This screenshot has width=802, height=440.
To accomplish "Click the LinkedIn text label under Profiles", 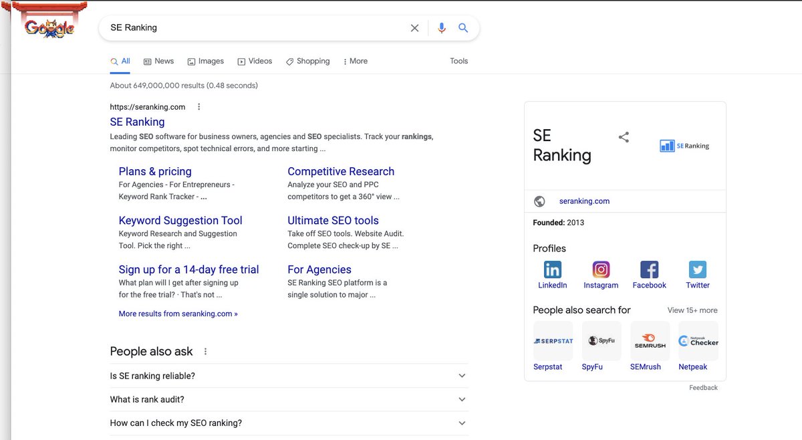I will click(x=553, y=286).
